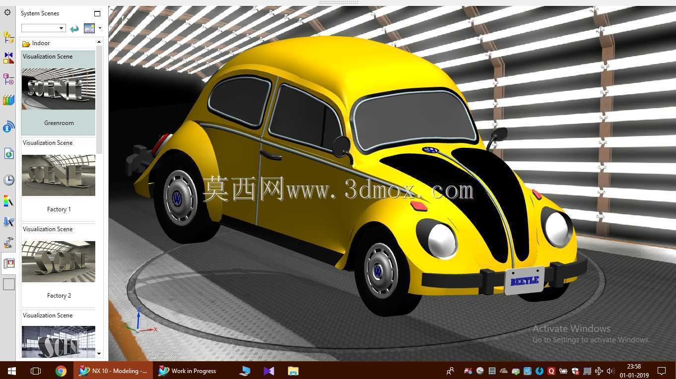Switch to NX 10 - Modeling window

click(113, 371)
